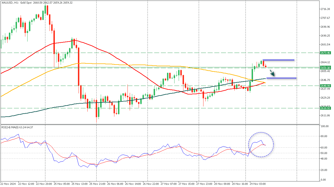Click the 25 Nov 21:00 time label
The width and height of the screenshot is (334, 187).
click(x=97, y=184)
